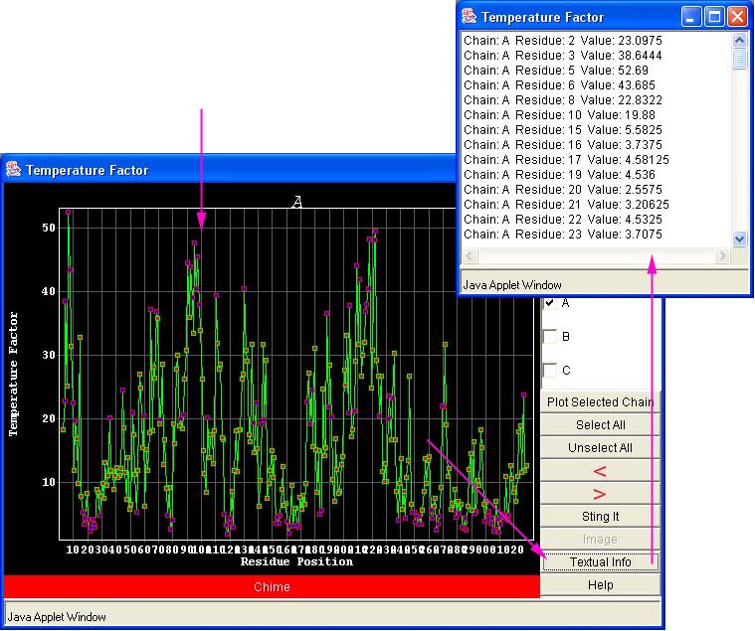
Task: Select row 'Residue: 16 Value: 3.7375'
Action: [563, 145]
